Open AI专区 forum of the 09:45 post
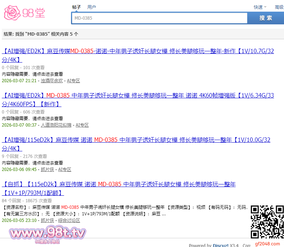Image resolution: width=284 pixels, height=247 pixels. click(x=65, y=170)
